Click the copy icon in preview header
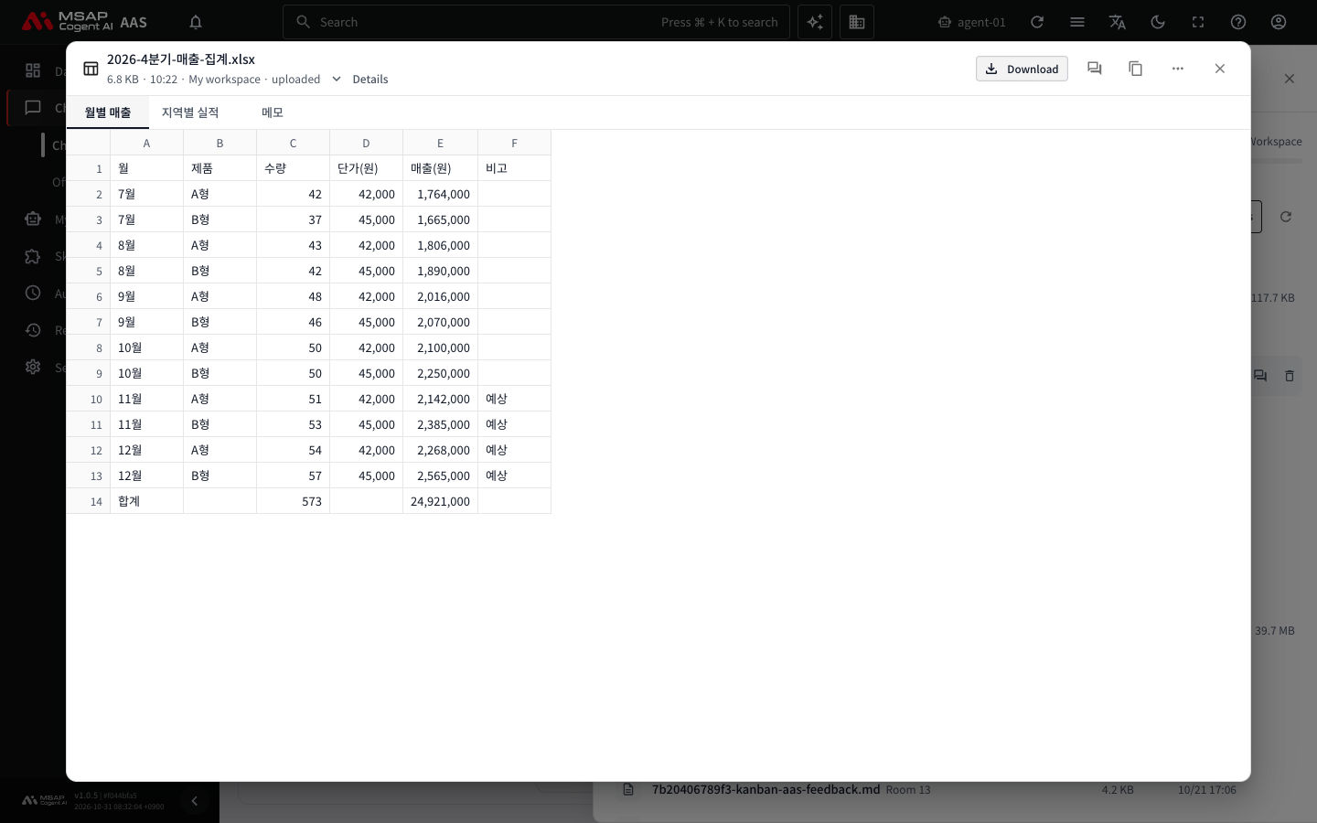The width and height of the screenshot is (1317, 823). (x=1136, y=69)
